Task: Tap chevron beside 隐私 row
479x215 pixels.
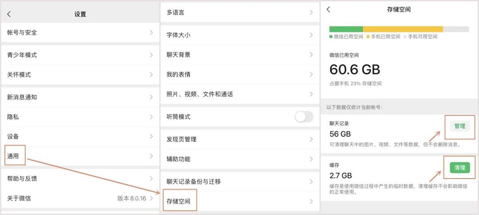Action: pyautogui.click(x=151, y=117)
